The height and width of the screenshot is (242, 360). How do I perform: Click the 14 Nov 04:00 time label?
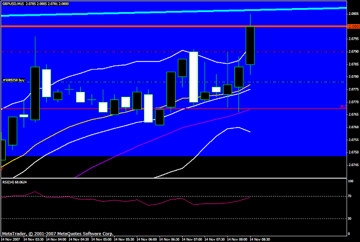(56, 240)
